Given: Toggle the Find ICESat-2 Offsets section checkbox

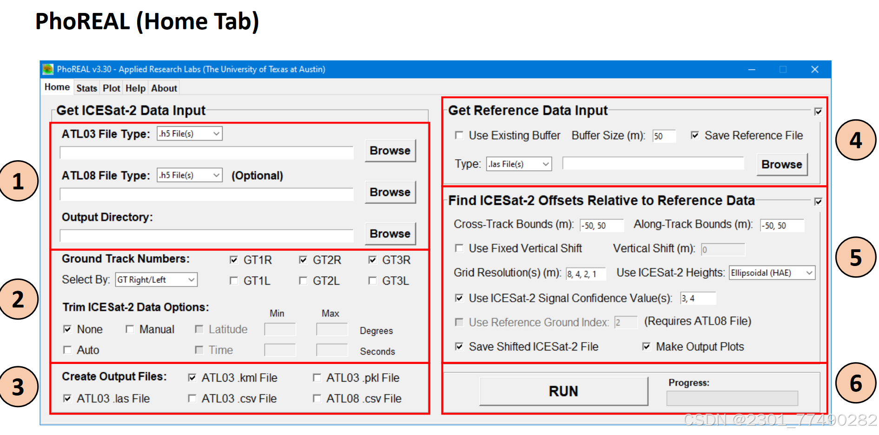Looking at the screenshot, I should coord(818,201).
